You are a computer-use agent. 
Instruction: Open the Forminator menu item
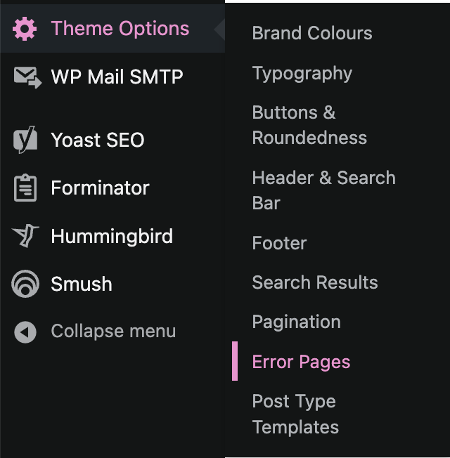pyautogui.click(x=100, y=188)
